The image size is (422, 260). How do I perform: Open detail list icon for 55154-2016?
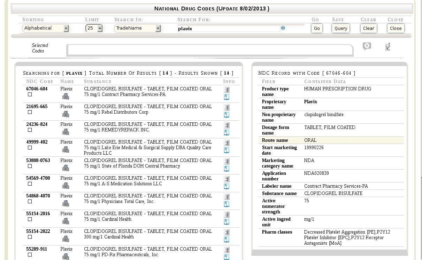point(227,214)
